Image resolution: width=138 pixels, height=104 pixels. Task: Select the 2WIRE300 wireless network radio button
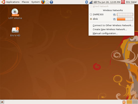tap(91, 14)
